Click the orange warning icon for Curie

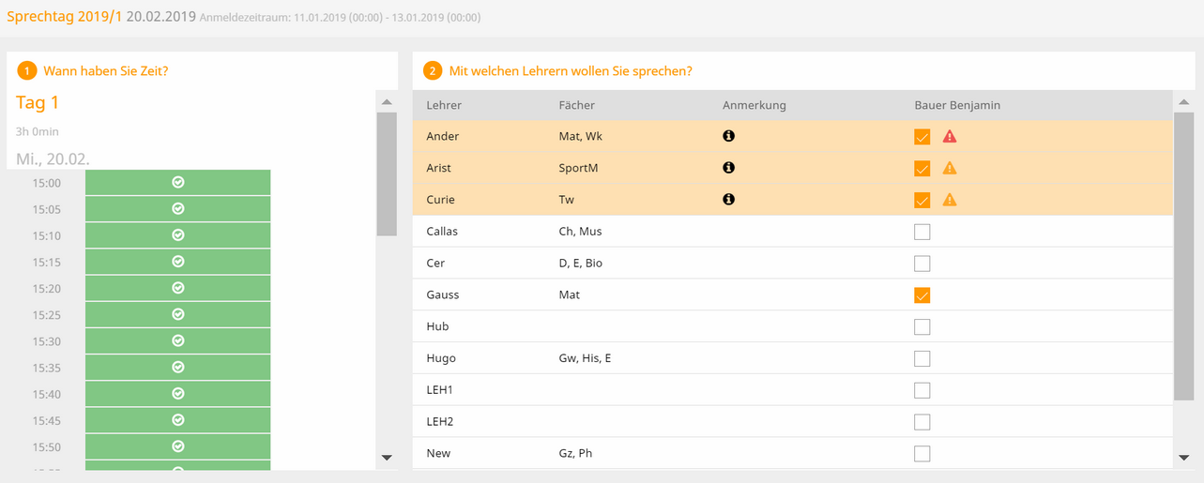(x=950, y=200)
